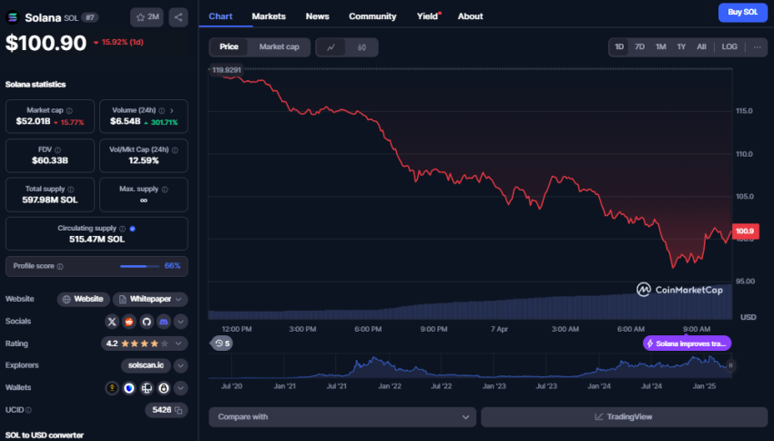This screenshot has height=441, width=774.
Task: Open the Community tab
Action: point(372,16)
